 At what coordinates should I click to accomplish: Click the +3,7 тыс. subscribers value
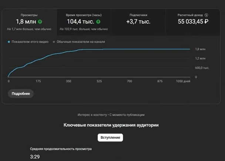tap(138, 22)
